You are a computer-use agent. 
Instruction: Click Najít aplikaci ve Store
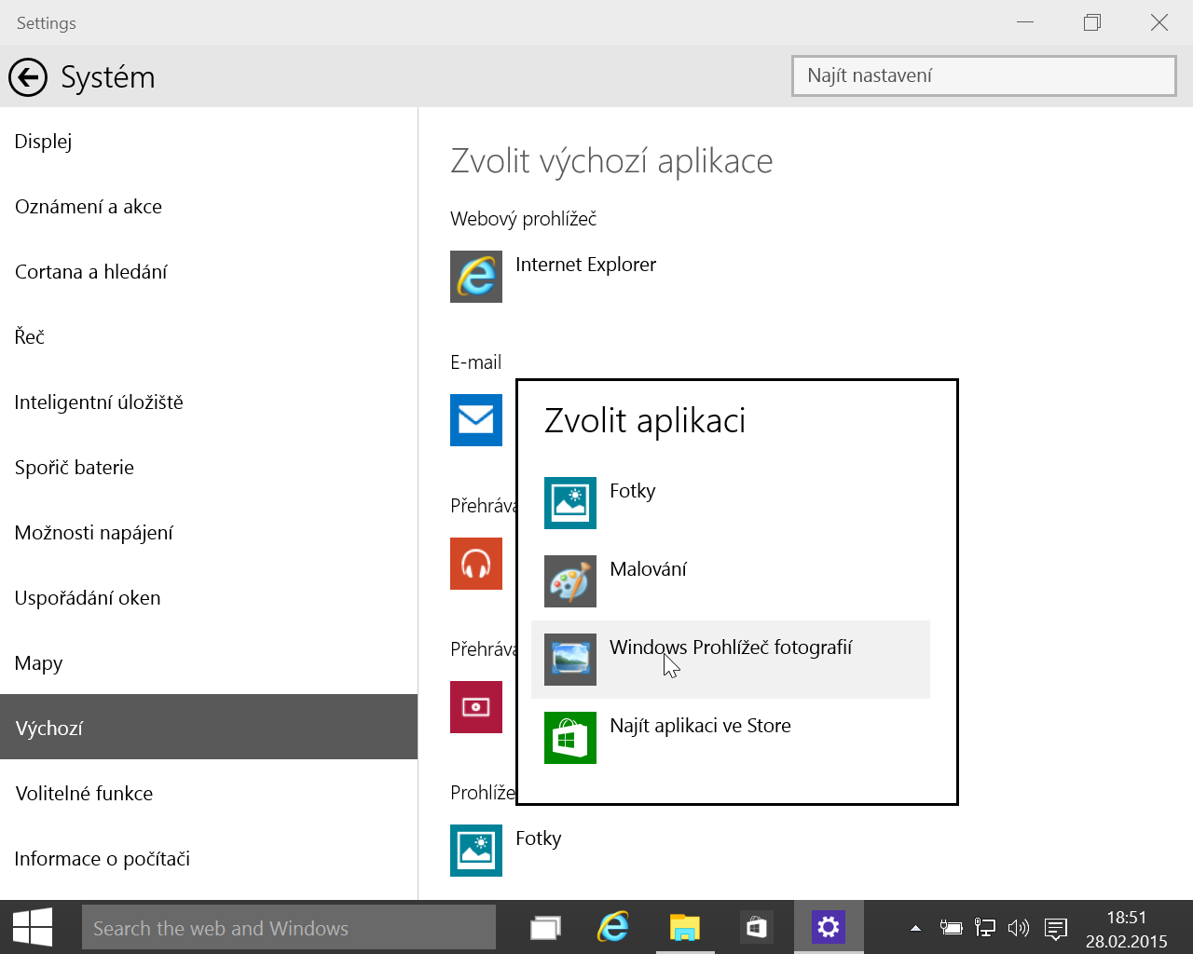700,726
